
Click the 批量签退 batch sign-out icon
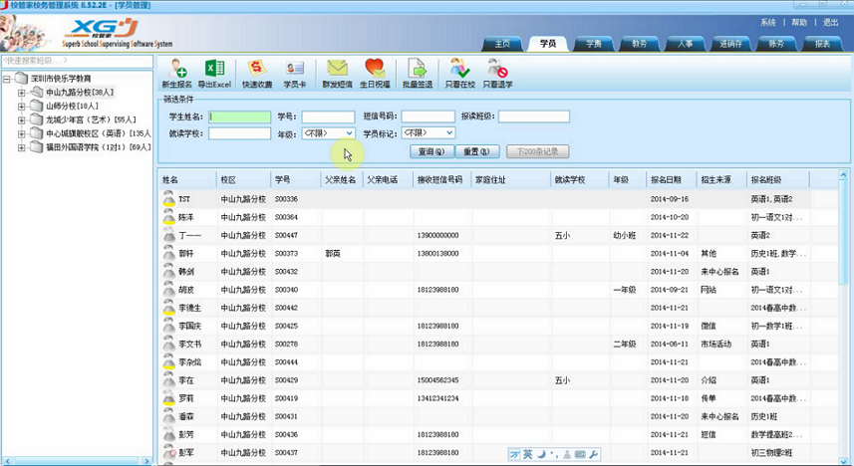[418, 69]
